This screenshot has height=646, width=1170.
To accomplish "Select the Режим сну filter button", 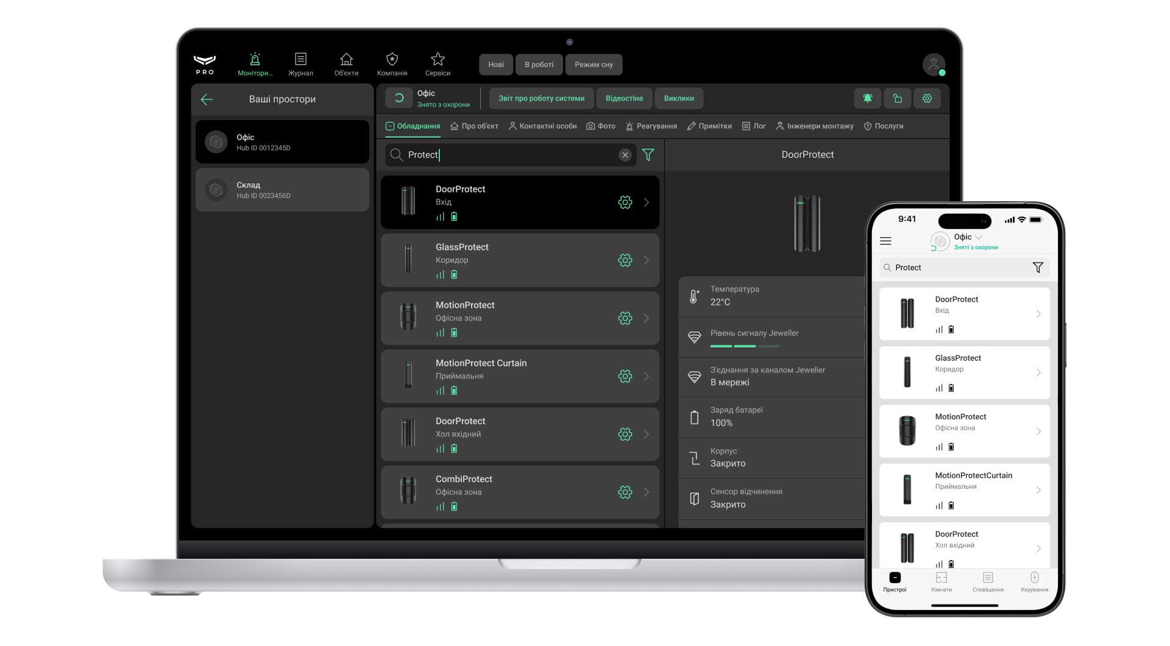I will click(594, 65).
